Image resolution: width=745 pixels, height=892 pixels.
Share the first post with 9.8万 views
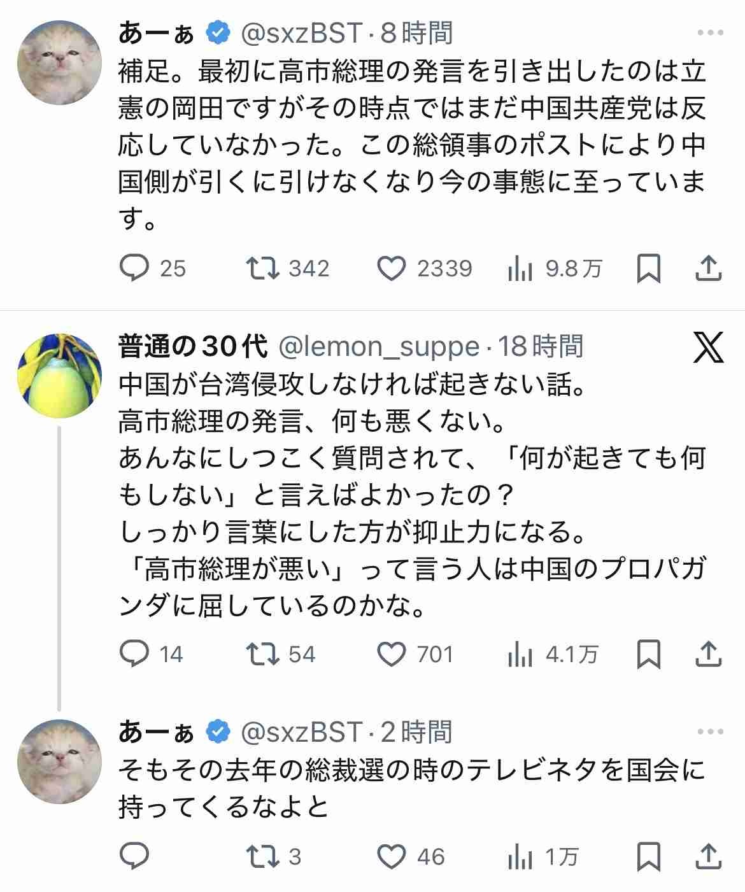point(708,268)
